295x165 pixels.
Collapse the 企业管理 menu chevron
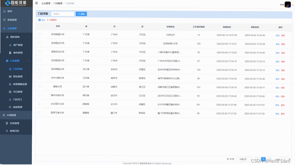pos(29,28)
